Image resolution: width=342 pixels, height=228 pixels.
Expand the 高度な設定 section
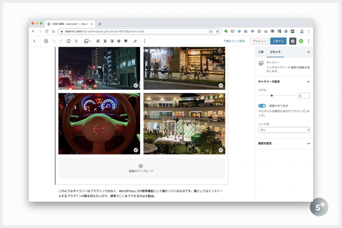tap(284, 143)
